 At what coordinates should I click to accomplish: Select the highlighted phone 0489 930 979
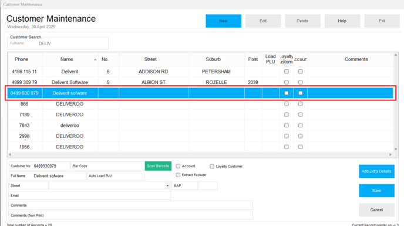(x=25, y=93)
